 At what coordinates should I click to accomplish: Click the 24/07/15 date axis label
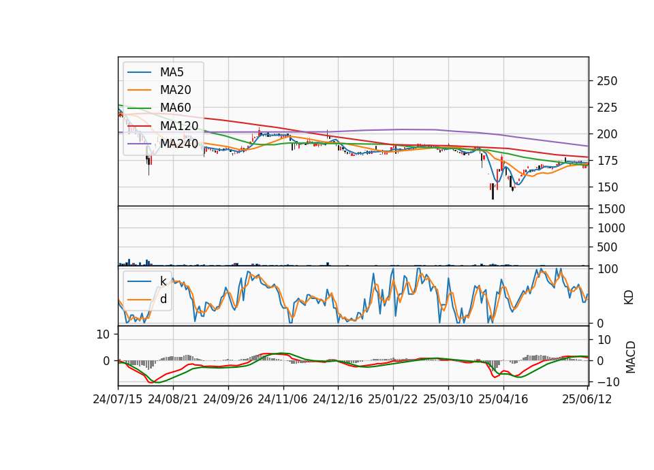point(118,399)
